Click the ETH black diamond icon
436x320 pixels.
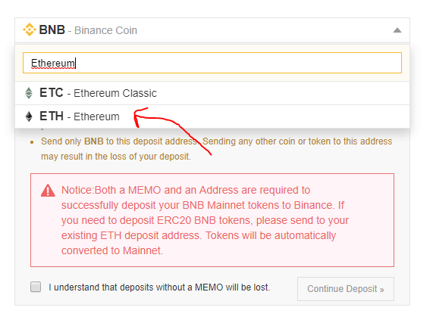click(29, 117)
